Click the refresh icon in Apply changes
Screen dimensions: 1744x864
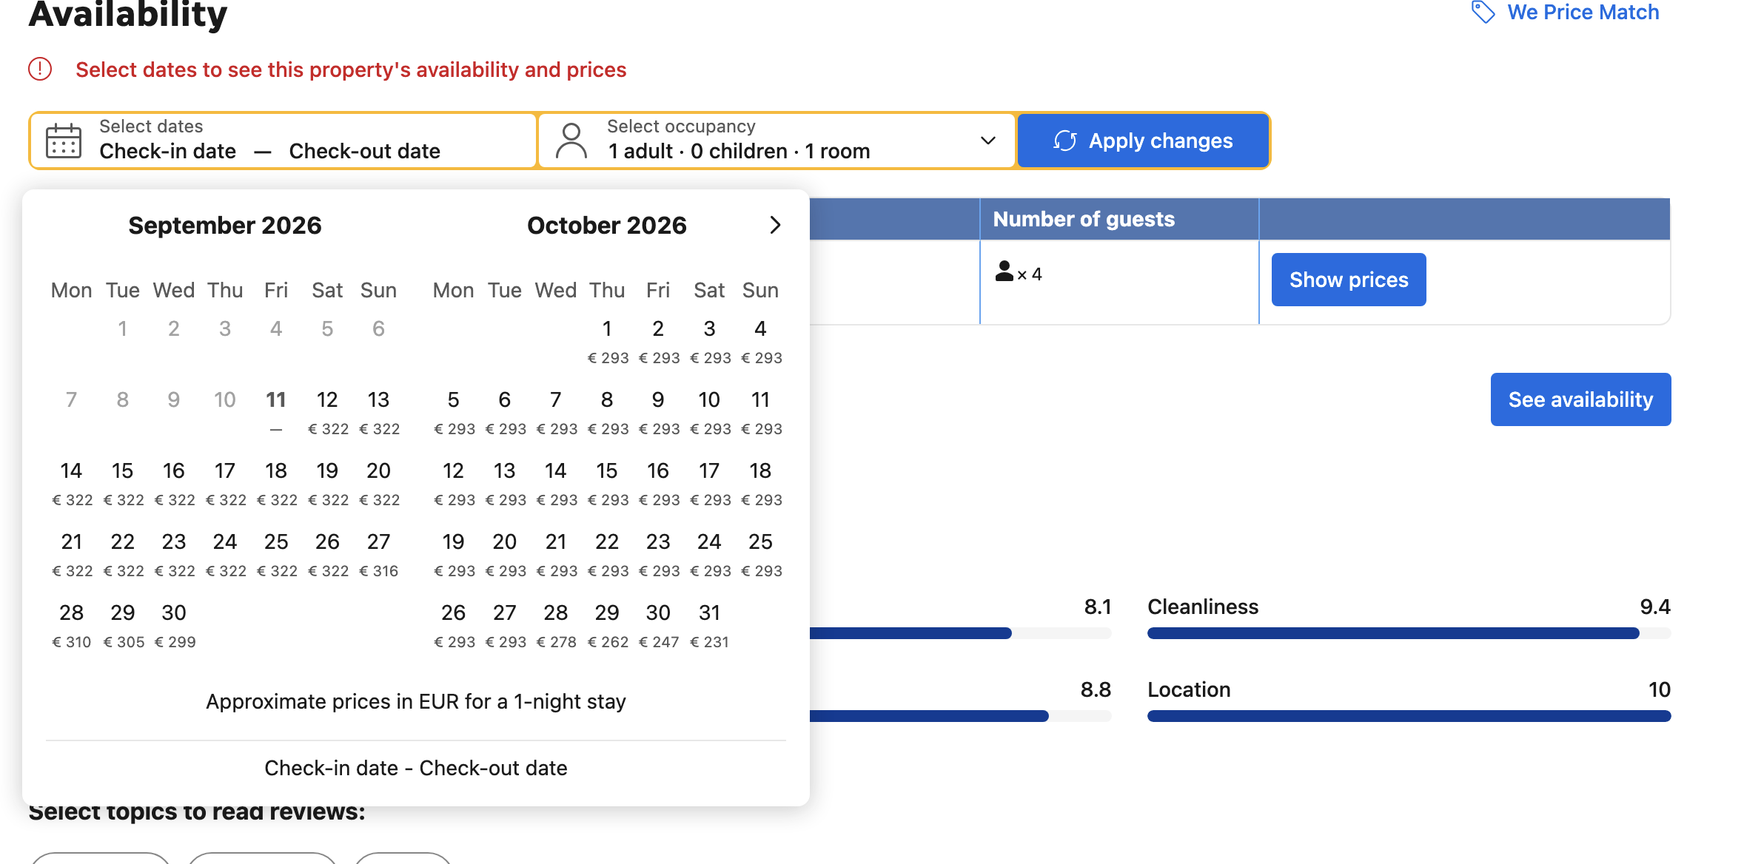1064,141
